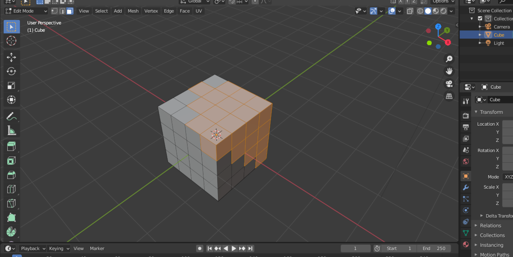Switch to rendered viewport shading
513x257 pixels.
coord(443,11)
